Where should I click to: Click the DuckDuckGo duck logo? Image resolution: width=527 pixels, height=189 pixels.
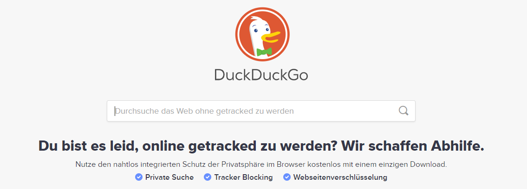[262, 35]
